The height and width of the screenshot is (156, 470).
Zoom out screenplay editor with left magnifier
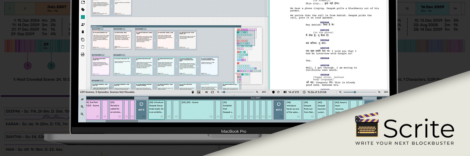click(x=340, y=92)
